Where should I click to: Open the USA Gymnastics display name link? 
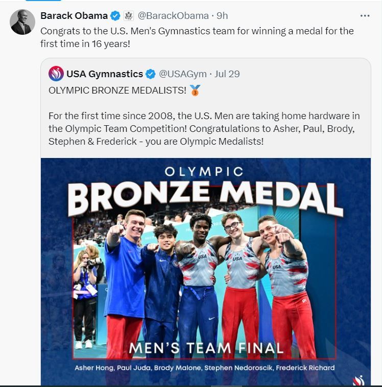coord(105,74)
